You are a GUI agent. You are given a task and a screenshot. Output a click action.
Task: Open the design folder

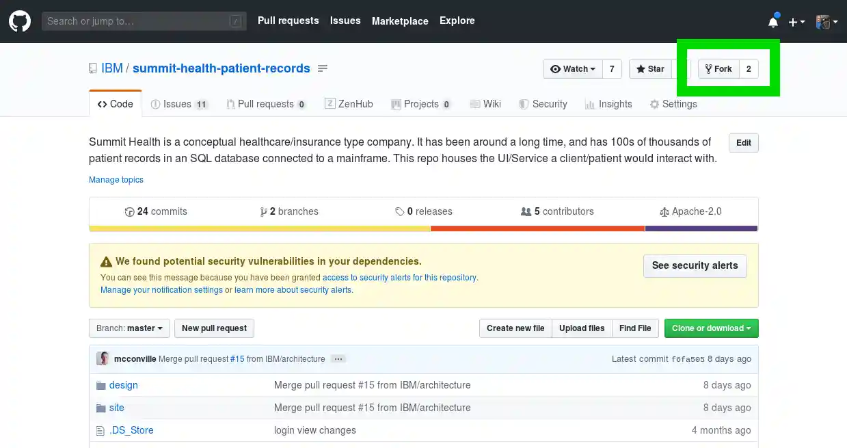(123, 385)
